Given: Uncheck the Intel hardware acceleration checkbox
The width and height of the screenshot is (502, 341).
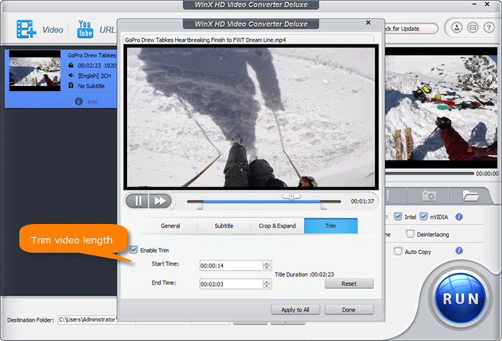Looking at the screenshot, I should pos(397,217).
